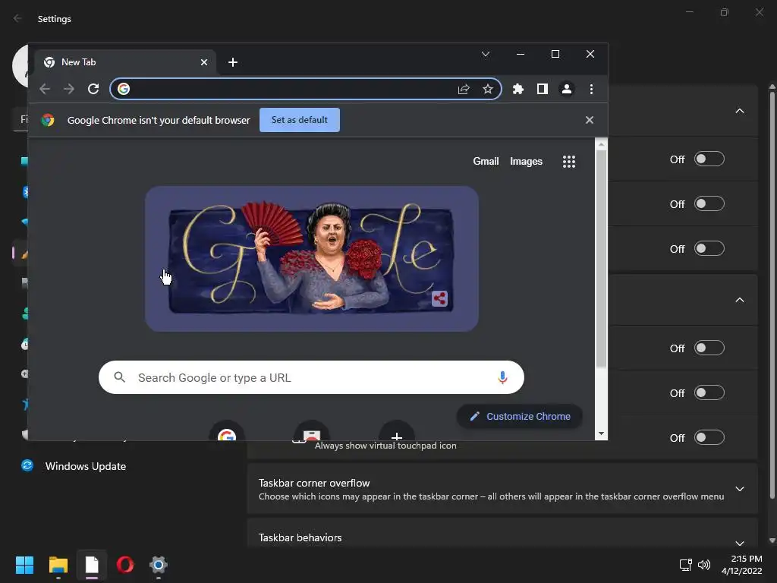
Task: Click the Google Doodle image
Action: pyautogui.click(x=311, y=259)
